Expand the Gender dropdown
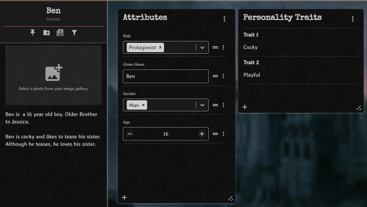Viewport: 367px width, 207px height. click(202, 105)
